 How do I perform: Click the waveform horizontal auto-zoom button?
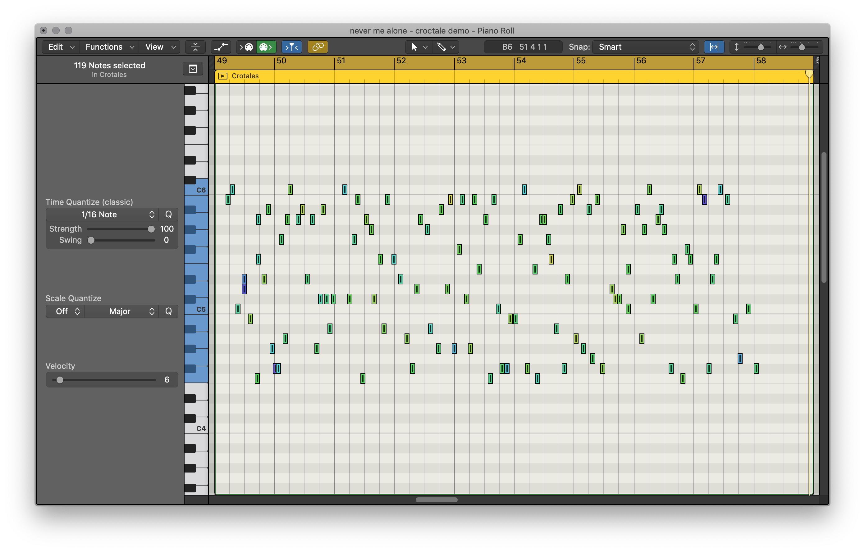click(714, 47)
